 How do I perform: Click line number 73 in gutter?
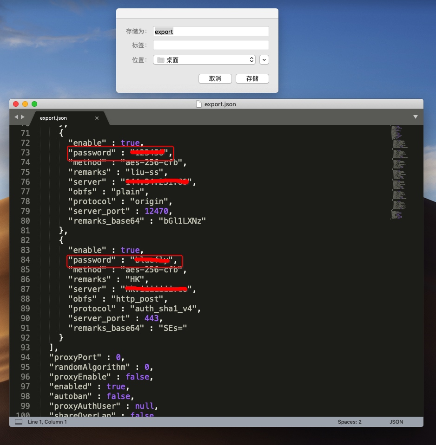(x=25, y=153)
